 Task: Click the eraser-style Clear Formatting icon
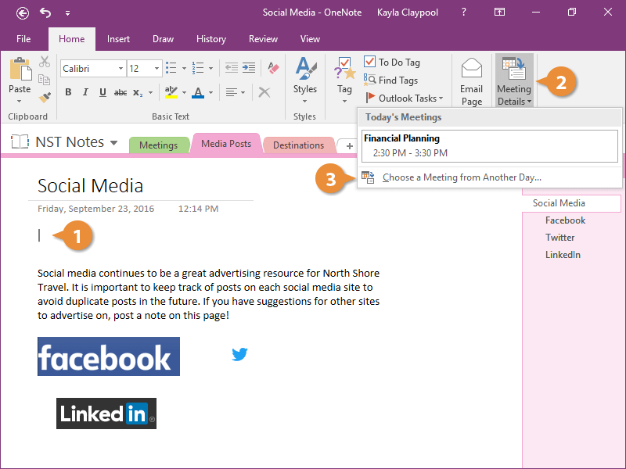point(272,68)
